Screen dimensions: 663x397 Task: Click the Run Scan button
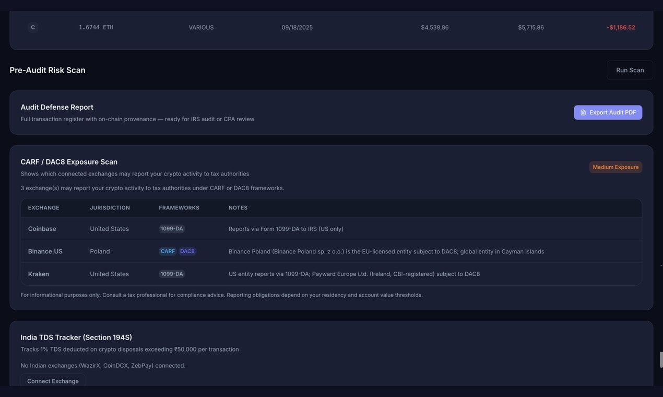pyautogui.click(x=630, y=70)
